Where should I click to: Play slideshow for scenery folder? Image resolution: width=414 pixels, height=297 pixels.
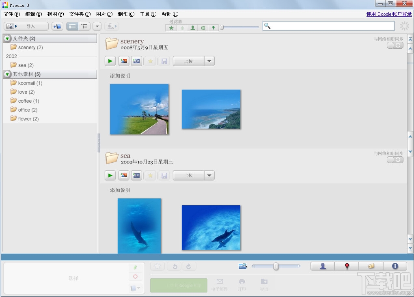(x=110, y=61)
